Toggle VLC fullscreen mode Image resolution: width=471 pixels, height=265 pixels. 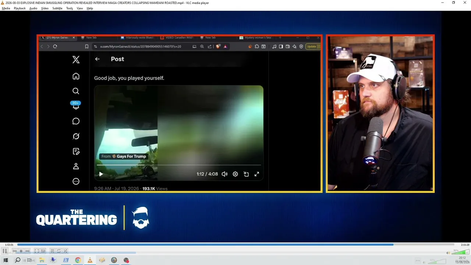[37, 251]
